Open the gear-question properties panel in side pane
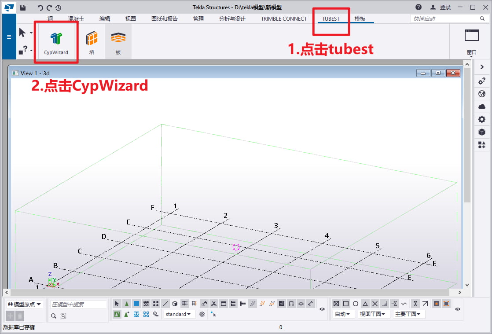Viewport: 492px width, 334px height. [482, 81]
